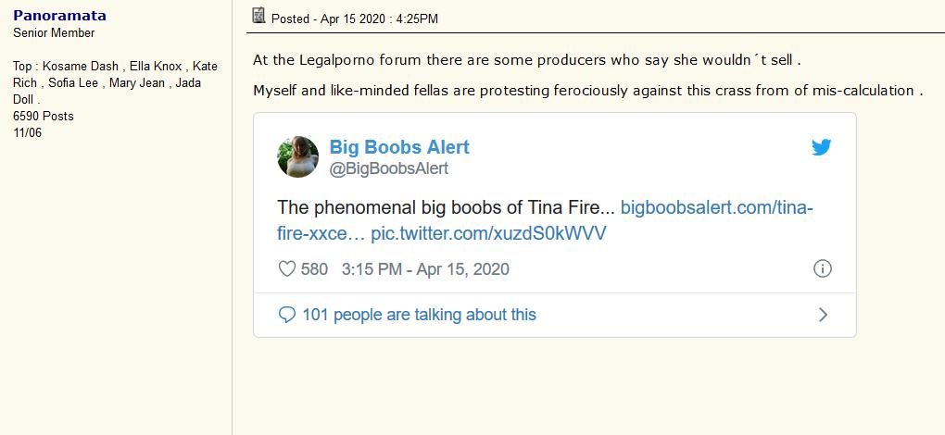
Task: Click the Posted Apr 15 2020 4:25PM date
Action: point(355,19)
